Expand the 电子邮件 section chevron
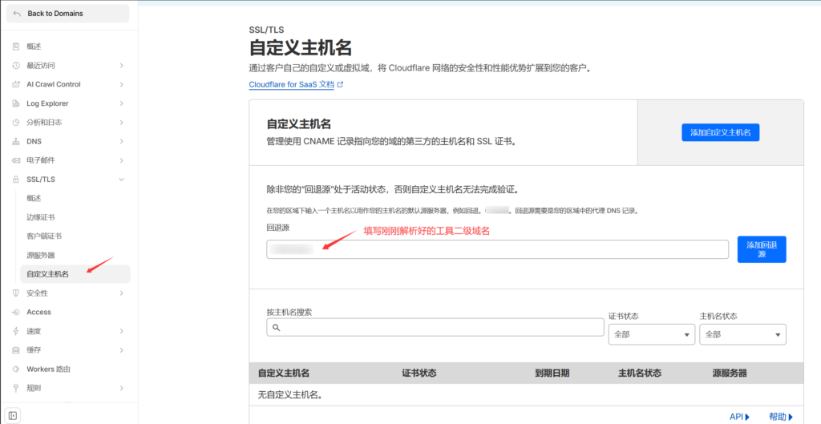 (122, 160)
